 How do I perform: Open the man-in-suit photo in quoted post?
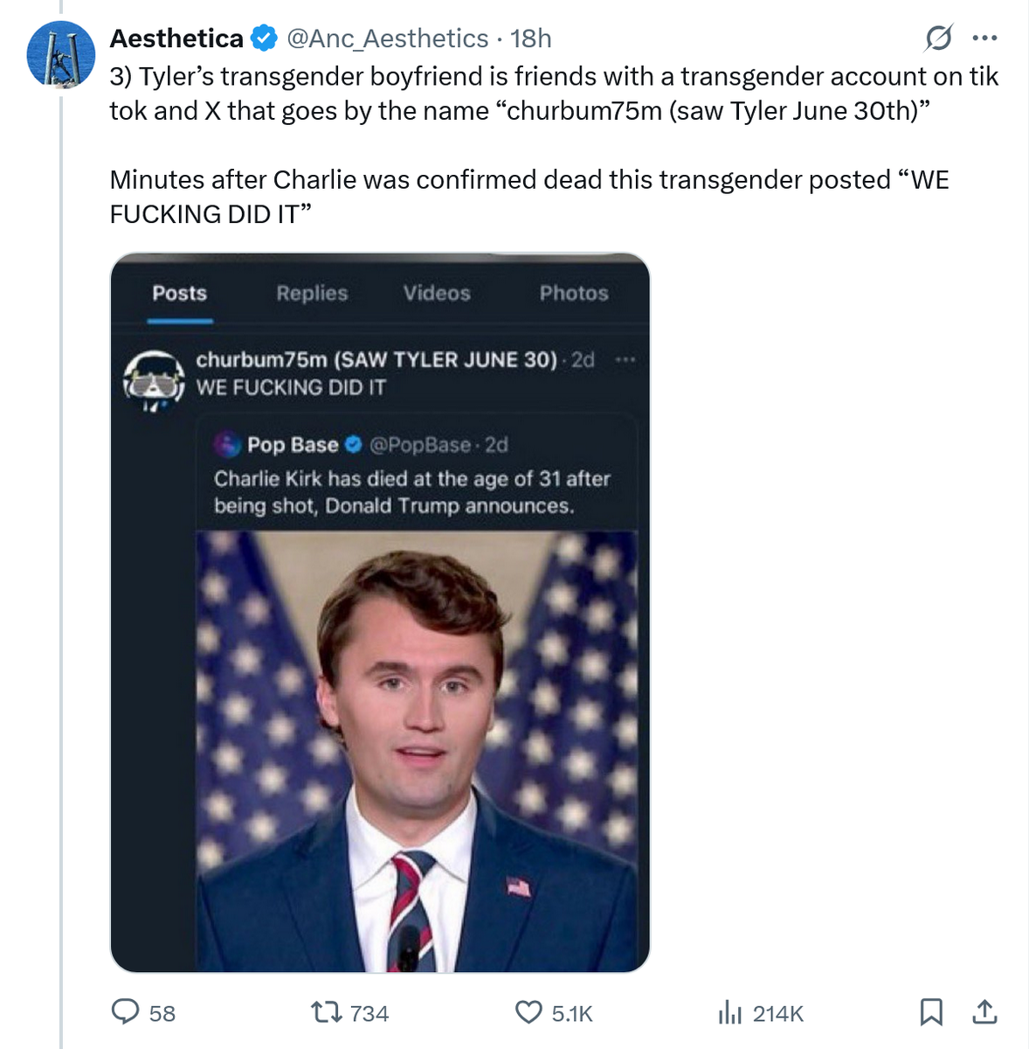point(417,752)
